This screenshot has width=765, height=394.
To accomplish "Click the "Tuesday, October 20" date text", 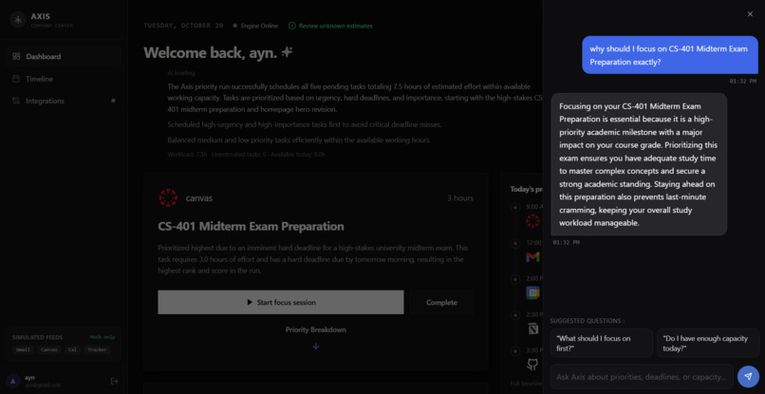I will pos(183,26).
